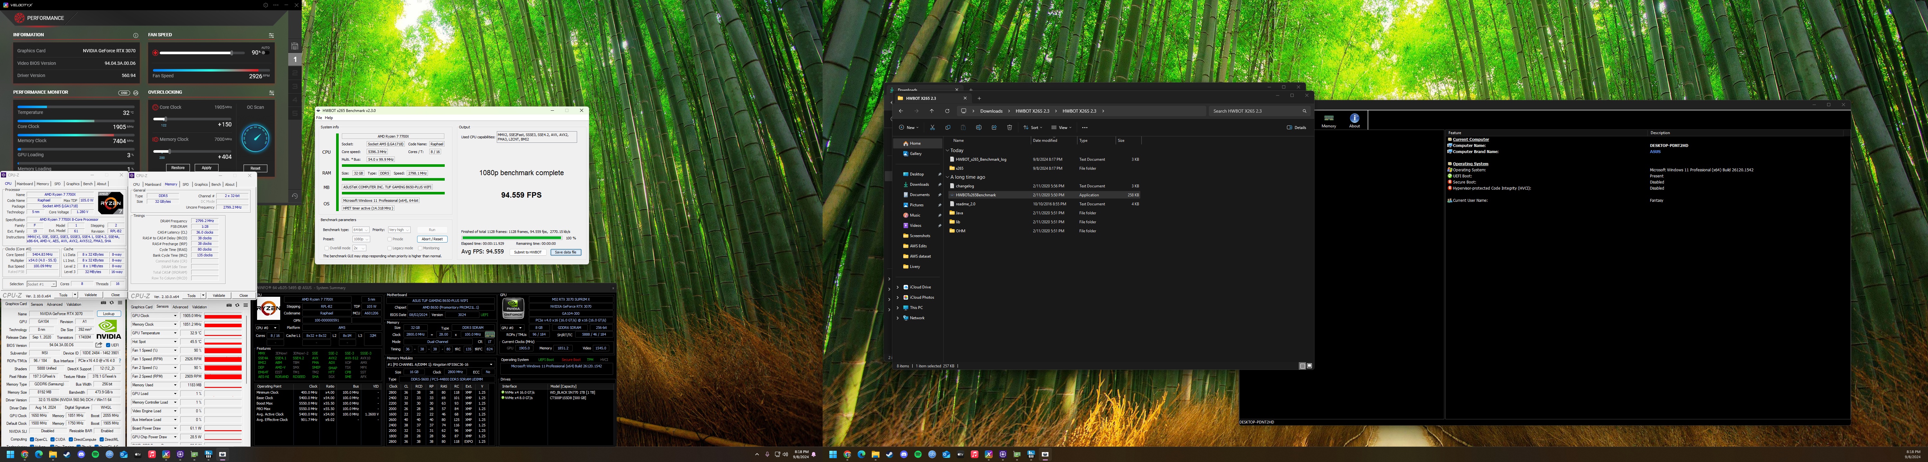Viewport: 1928px width, 462px height.
Task: Open overclocking settings sliders icon
Action: point(271,93)
